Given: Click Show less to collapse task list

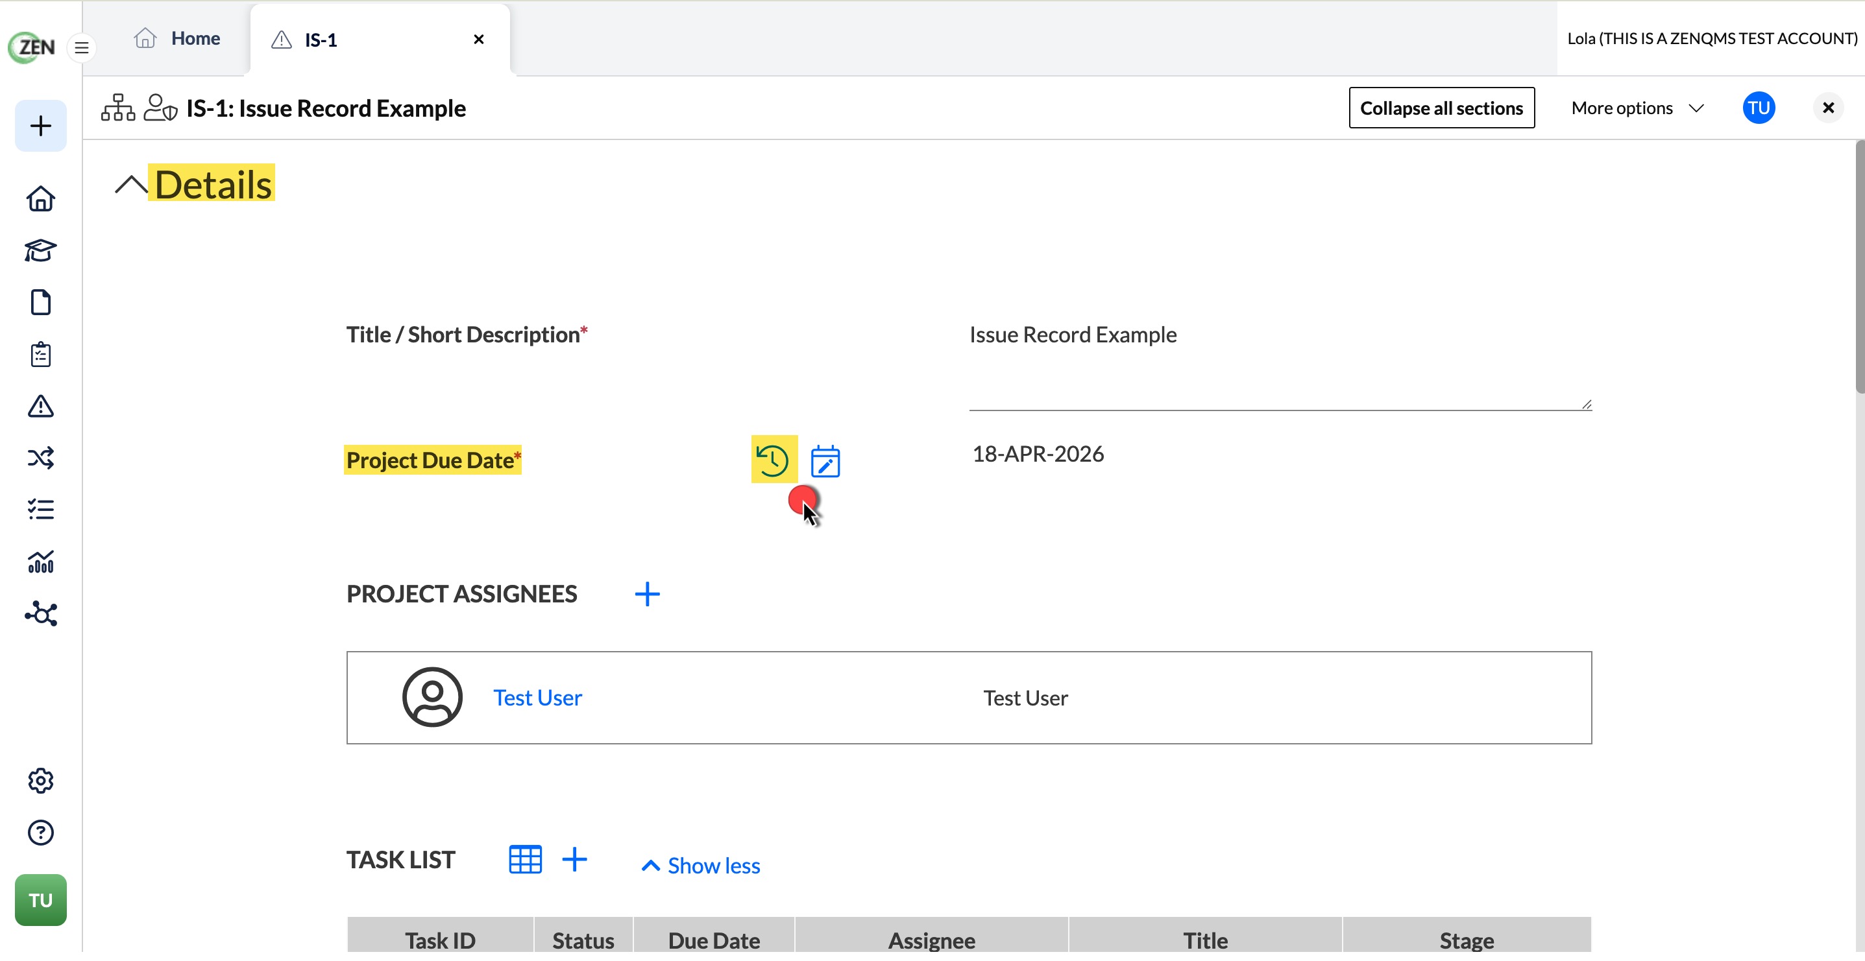Looking at the screenshot, I should point(700,866).
